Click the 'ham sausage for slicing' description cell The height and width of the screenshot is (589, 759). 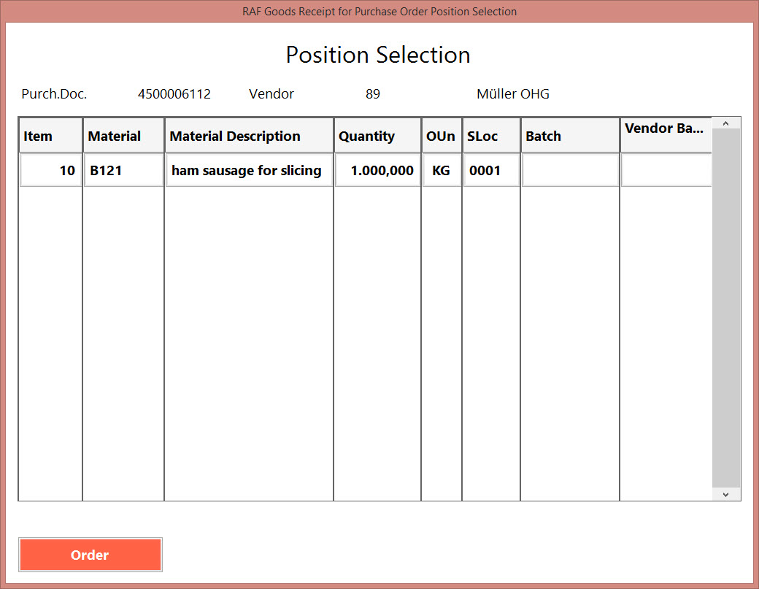tap(249, 170)
